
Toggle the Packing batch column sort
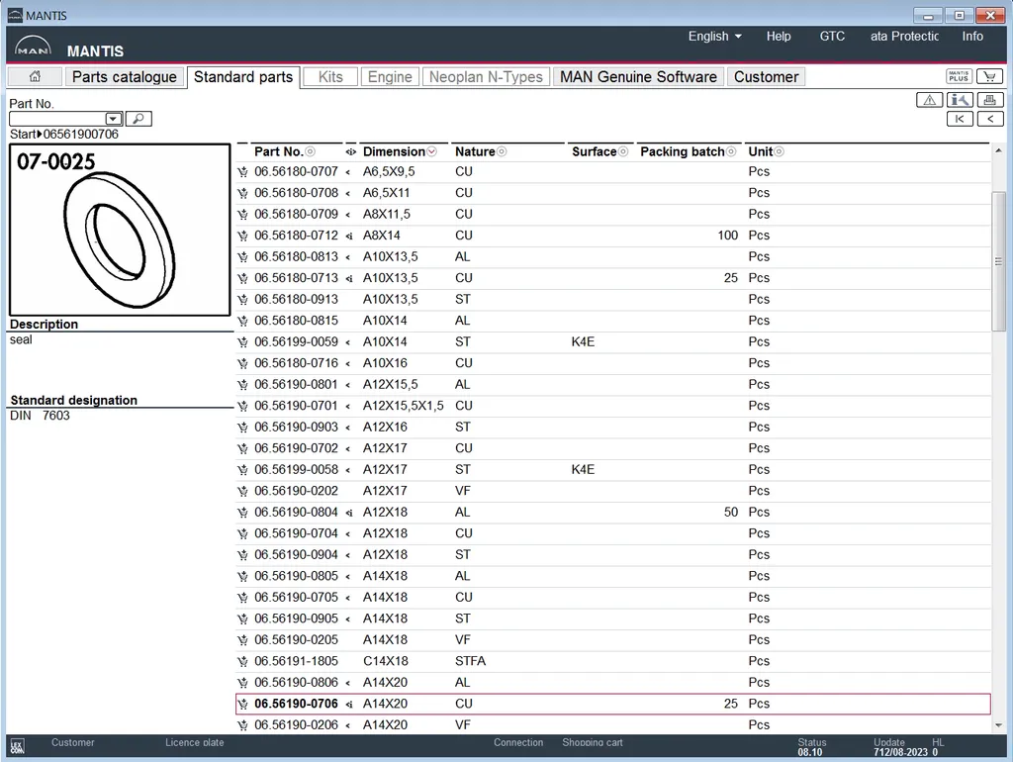[x=731, y=151]
